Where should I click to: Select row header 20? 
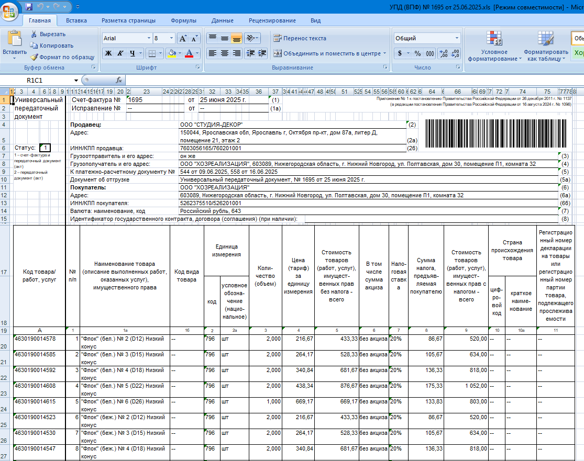tap(5, 342)
